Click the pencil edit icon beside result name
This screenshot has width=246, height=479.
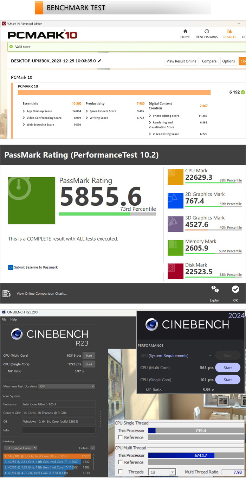tap(99, 61)
